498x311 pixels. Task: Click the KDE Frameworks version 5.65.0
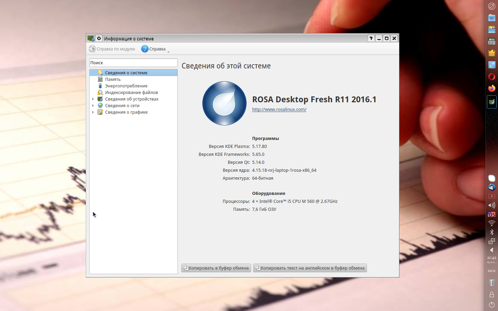click(258, 154)
